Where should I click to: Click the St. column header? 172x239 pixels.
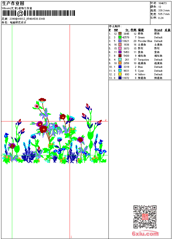tap(127, 30)
